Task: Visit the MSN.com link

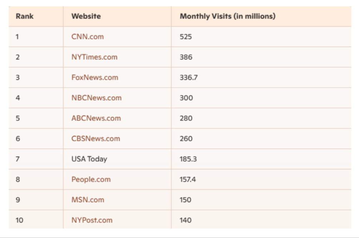Action: pyautogui.click(x=88, y=200)
